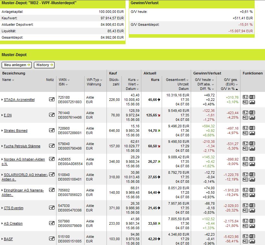This screenshot has height=245, width=265.
Task: Sort by Gesamtwert column arrow
Action: tap(187, 80)
